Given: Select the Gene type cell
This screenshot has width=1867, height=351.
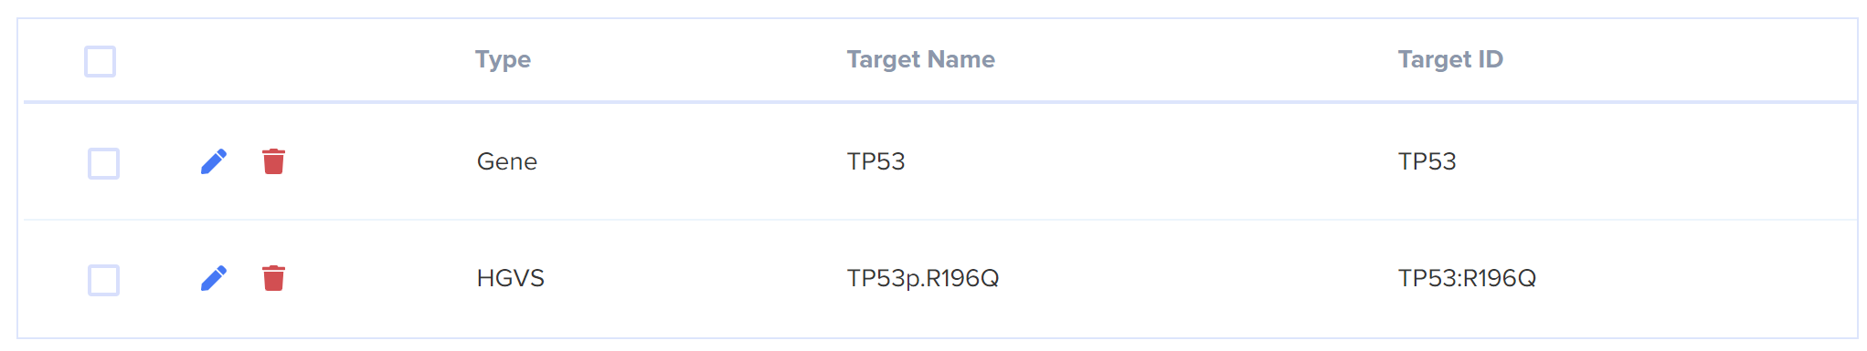Looking at the screenshot, I should 507,161.
